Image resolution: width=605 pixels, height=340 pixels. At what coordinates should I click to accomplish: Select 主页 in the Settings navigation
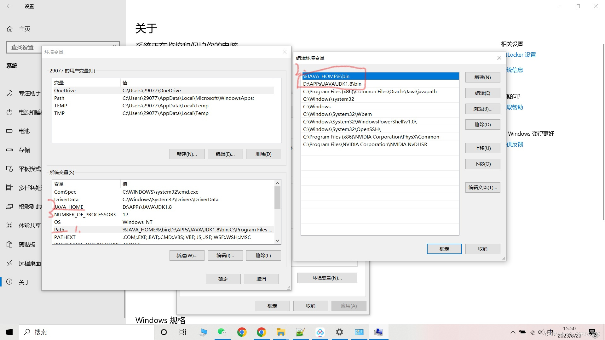tap(25, 29)
